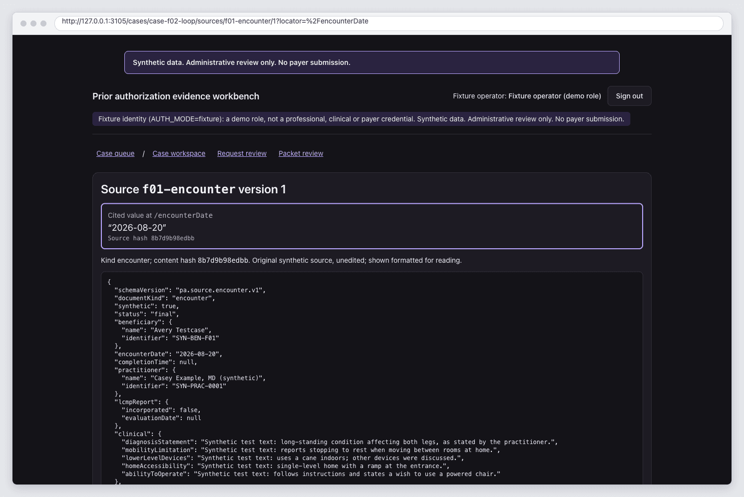The height and width of the screenshot is (497, 744).
Task: Select the "completionTime": null line
Action: (x=156, y=362)
